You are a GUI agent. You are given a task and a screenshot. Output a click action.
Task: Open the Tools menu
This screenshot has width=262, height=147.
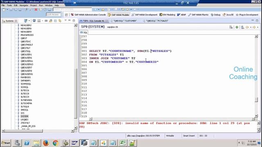(9, 5)
